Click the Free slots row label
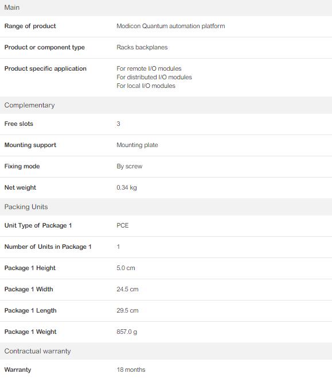The height and width of the screenshot is (381, 332). tap(19, 124)
